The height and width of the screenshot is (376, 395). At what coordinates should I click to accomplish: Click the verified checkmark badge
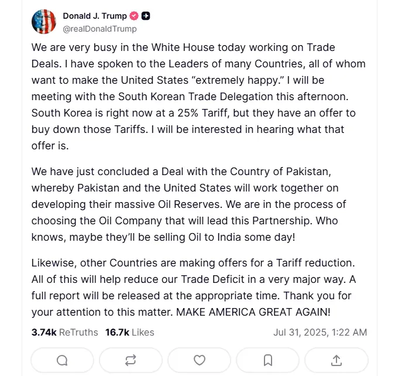[134, 16]
